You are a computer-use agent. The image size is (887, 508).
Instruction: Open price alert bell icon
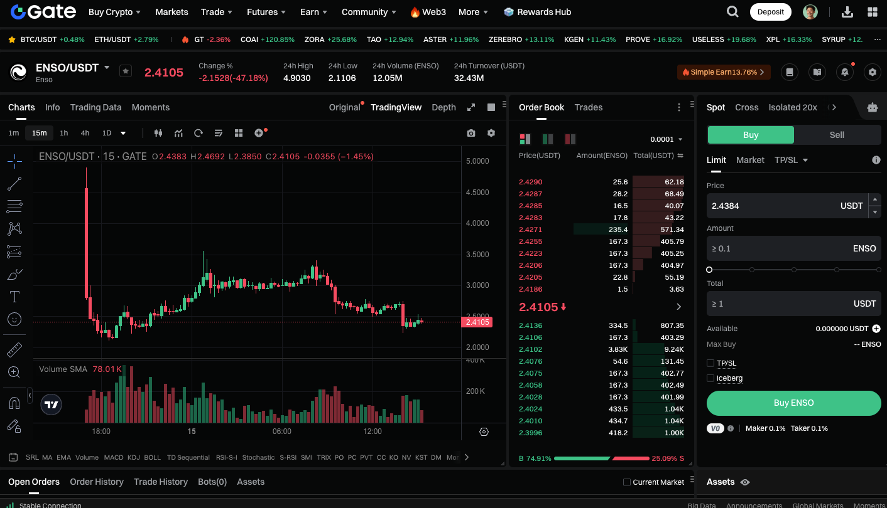(x=845, y=72)
